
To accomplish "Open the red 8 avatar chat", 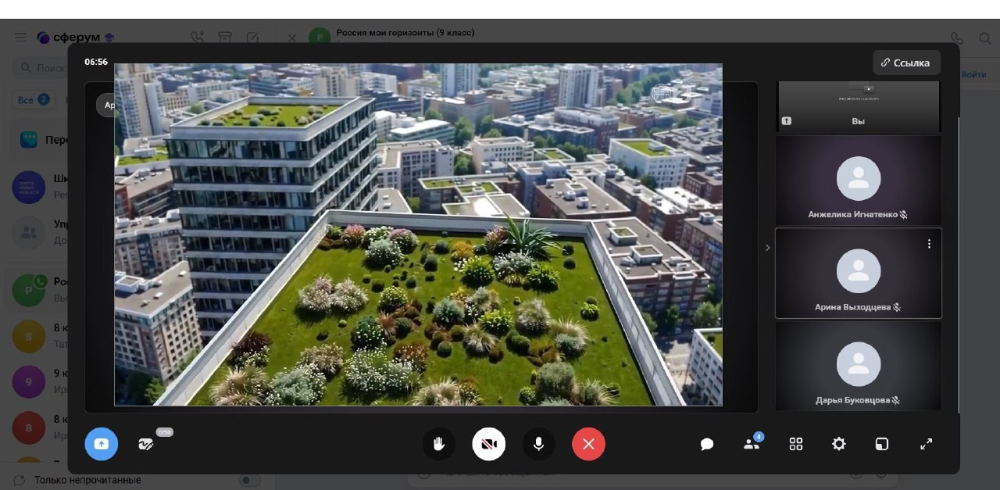I will [29, 427].
